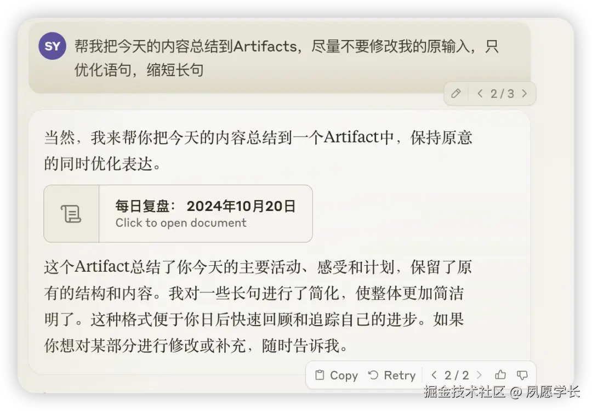Click the 掘金技术社区 watermark text
The width and height of the screenshot is (592, 411).
pos(464,392)
